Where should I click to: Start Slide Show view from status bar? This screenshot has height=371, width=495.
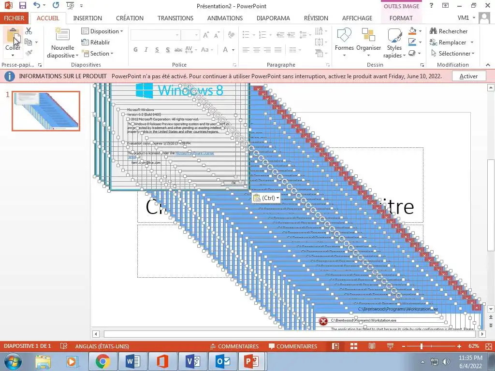(390, 346)
